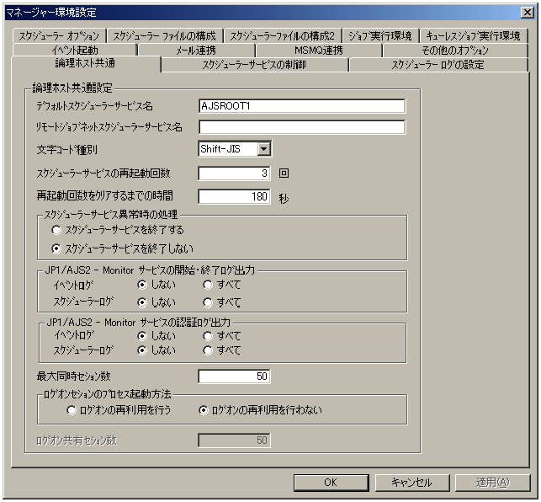The image size is (541, 502).
Task: Click empty リモートジョブネットスケジューラーサービス名 field
Action: [302, 127]
